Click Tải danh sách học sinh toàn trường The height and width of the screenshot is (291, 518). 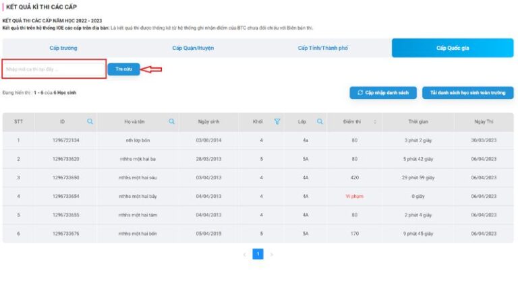pos(467,93)
